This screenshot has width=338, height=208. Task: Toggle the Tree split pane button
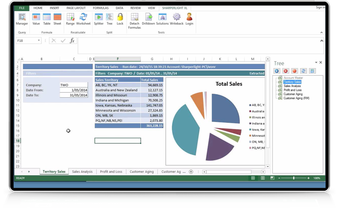tap(109, 19)
